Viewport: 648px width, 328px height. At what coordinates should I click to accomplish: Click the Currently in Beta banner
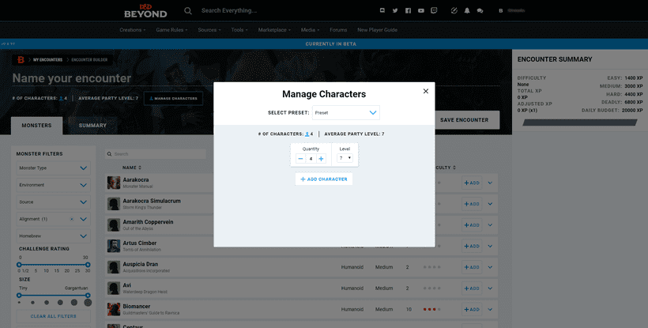(x=330, y=43)
